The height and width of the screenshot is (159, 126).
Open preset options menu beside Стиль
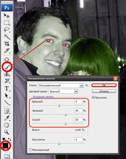coord(87,86)
